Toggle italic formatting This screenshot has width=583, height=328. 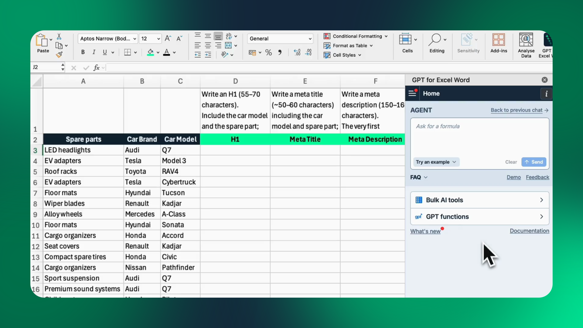click(x=94, y=52)
